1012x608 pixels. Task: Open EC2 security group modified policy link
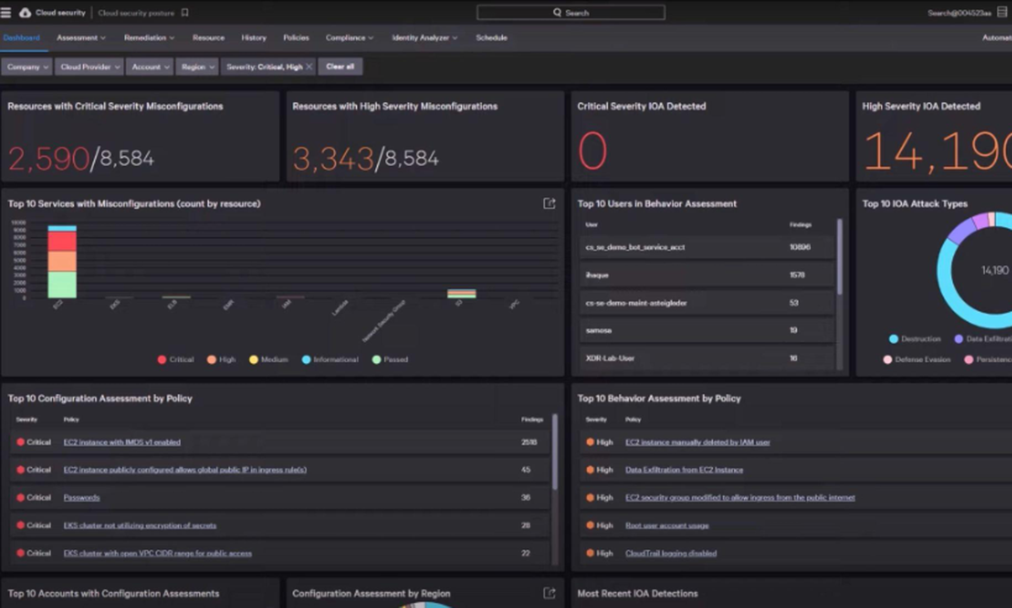pyautogui.click(x=740, y=498)
